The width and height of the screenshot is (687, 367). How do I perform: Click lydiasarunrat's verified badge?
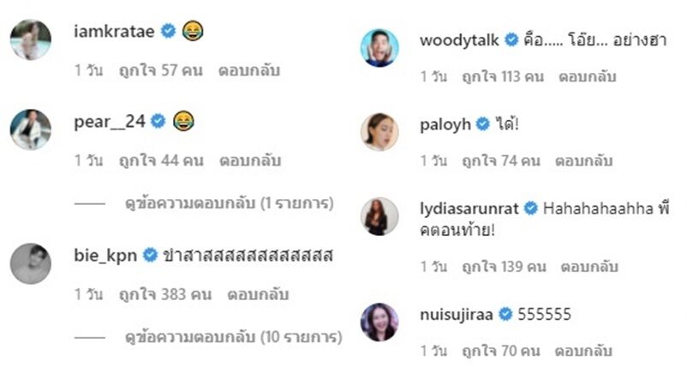coord(530,208)
